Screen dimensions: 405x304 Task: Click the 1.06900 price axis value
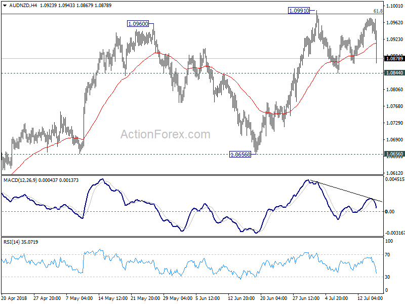click(394, 140)
